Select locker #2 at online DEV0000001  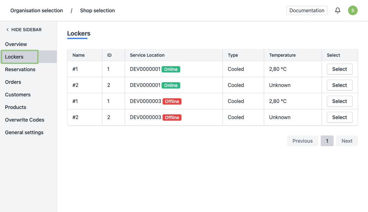[x=339, y=85]
